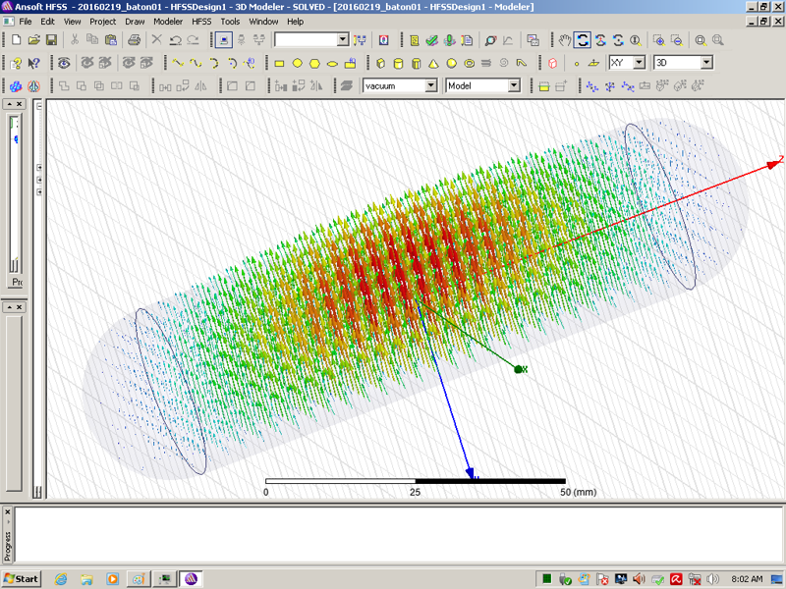Toggle the selected select-mode button
Viewport: 786px width, 589px height.
click(x=224, y=40)
